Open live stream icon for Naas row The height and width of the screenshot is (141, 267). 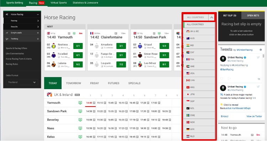pyautogui.click(x=80, y=128)
